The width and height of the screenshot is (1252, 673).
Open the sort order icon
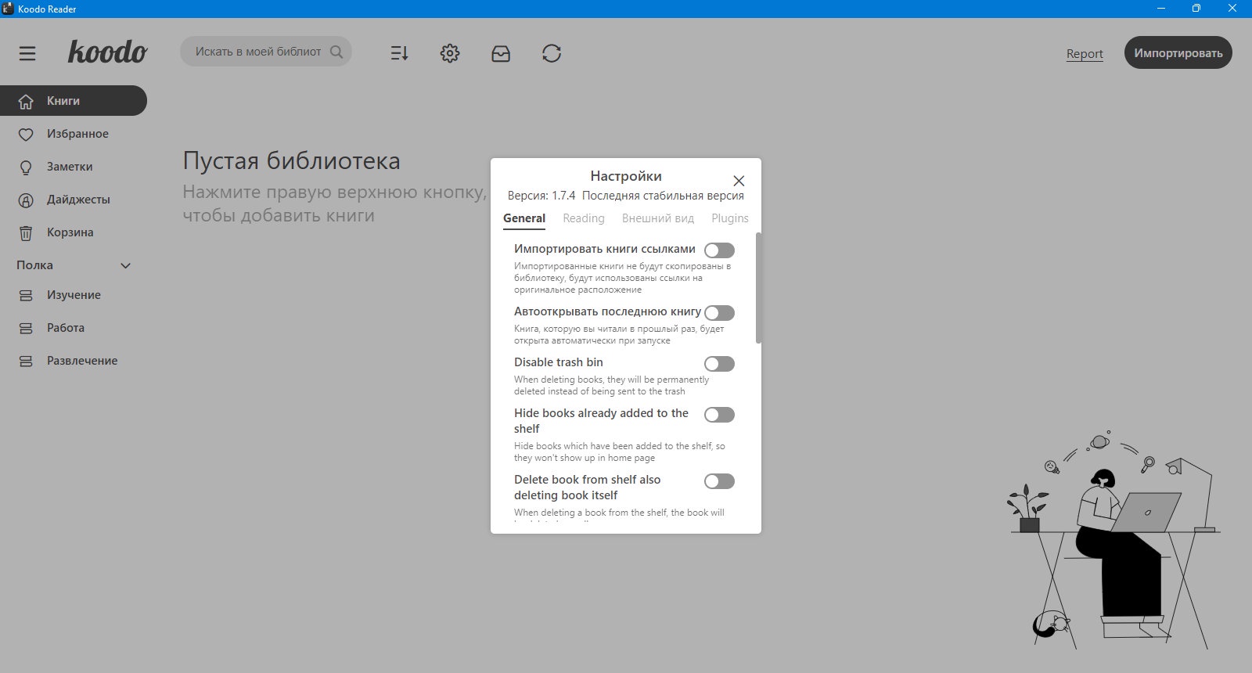point(399,53)
